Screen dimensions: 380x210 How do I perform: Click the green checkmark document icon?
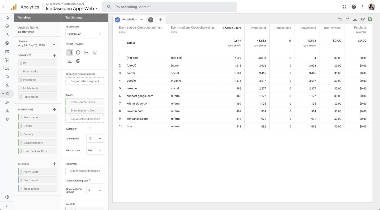(x=370, y=19)
